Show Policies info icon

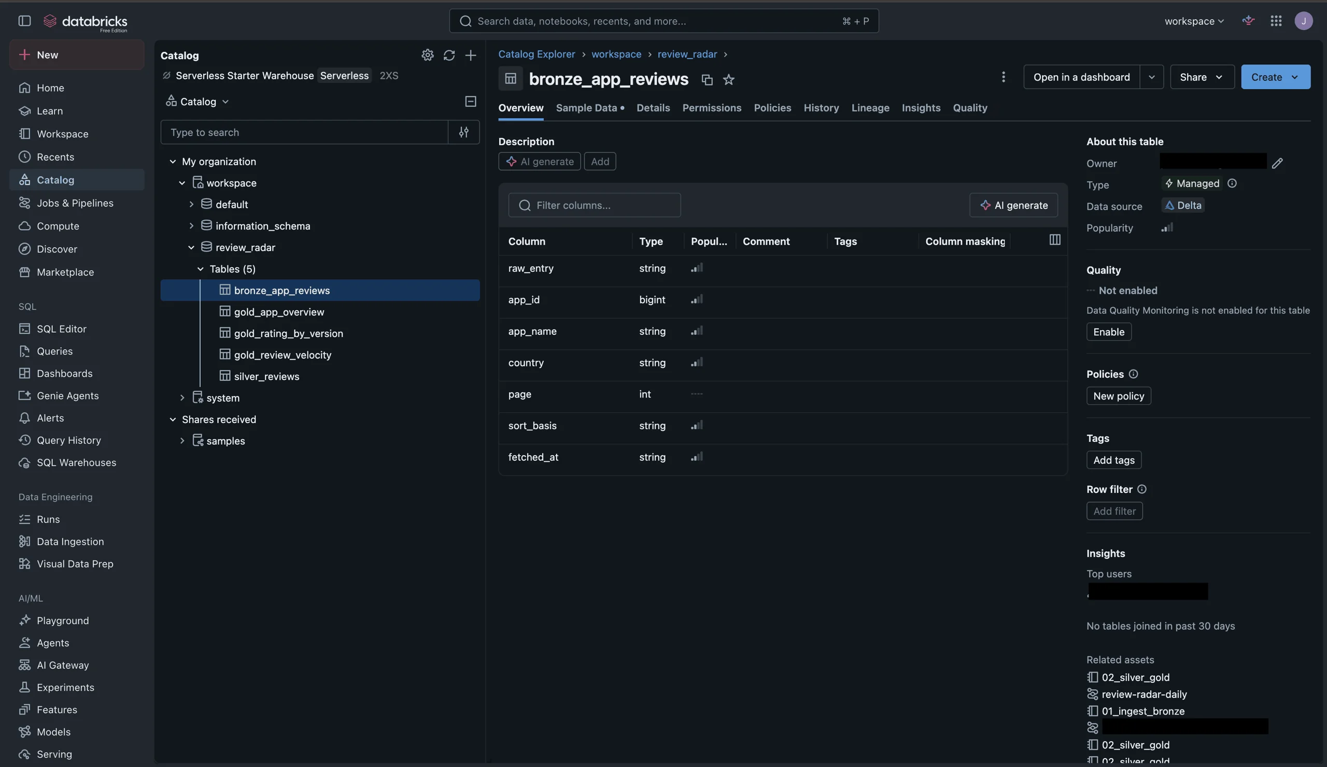1134,374
